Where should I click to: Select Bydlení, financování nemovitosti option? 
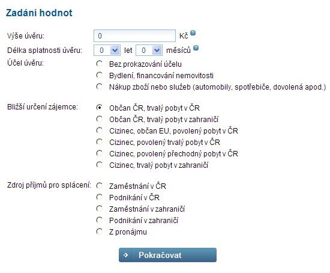click(x=99, y=75)
